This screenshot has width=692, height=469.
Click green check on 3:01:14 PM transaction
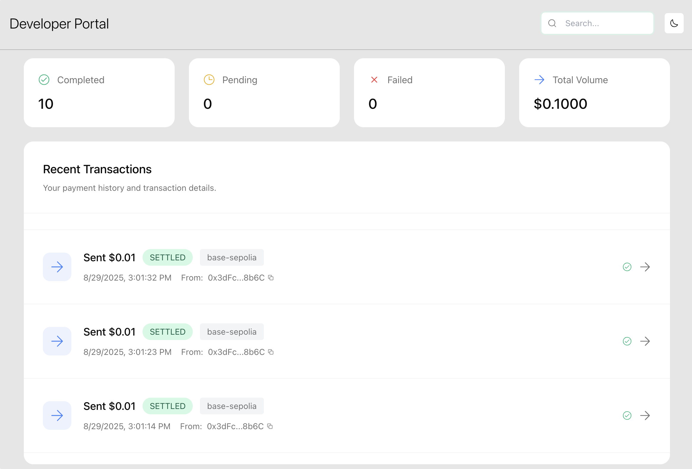(x=627, y=416)
